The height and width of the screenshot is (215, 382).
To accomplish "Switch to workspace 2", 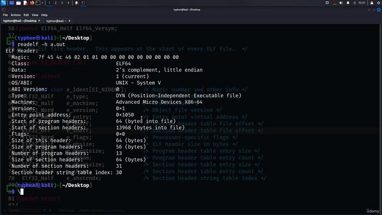I will [56, 2].
